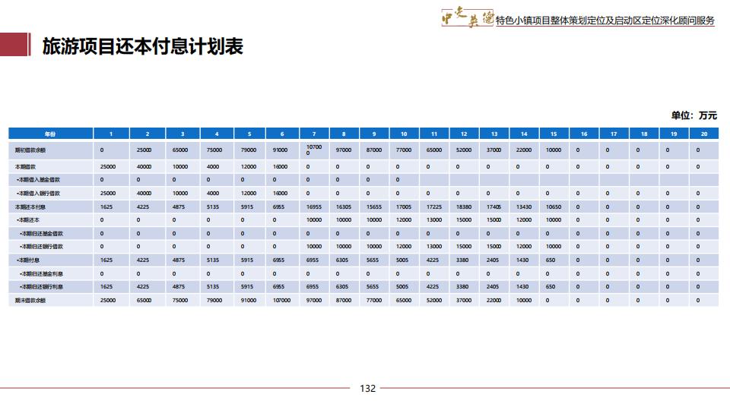This screenshot has width=730, height=410.
Task: Click the row label 本期还本付息
Action: pyautogui.click(x=30, y=207)
